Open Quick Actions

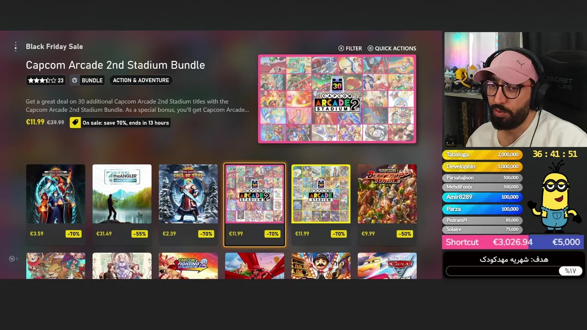[392, 48]
